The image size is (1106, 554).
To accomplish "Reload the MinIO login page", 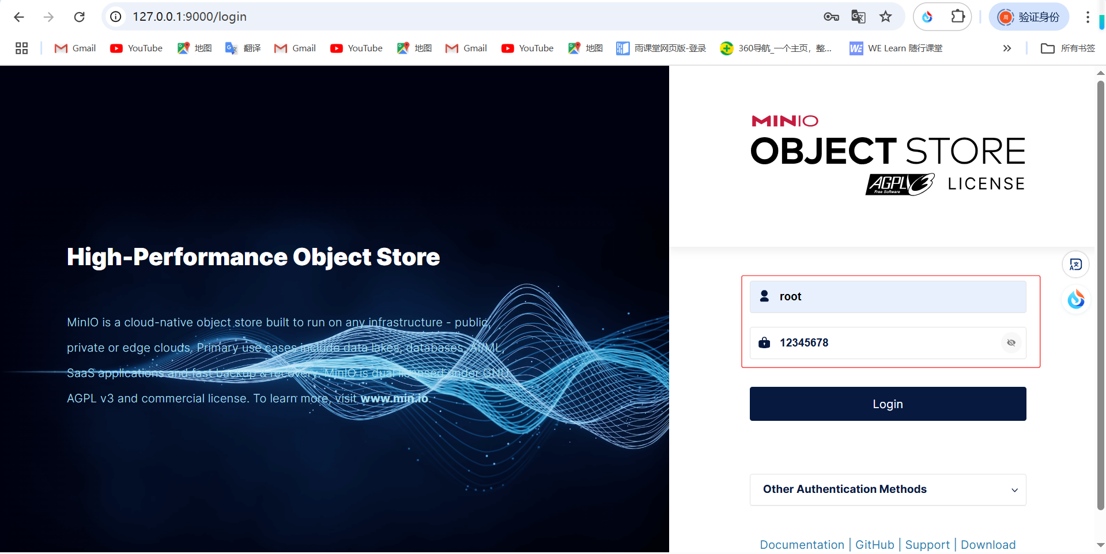I will (80, 17).
